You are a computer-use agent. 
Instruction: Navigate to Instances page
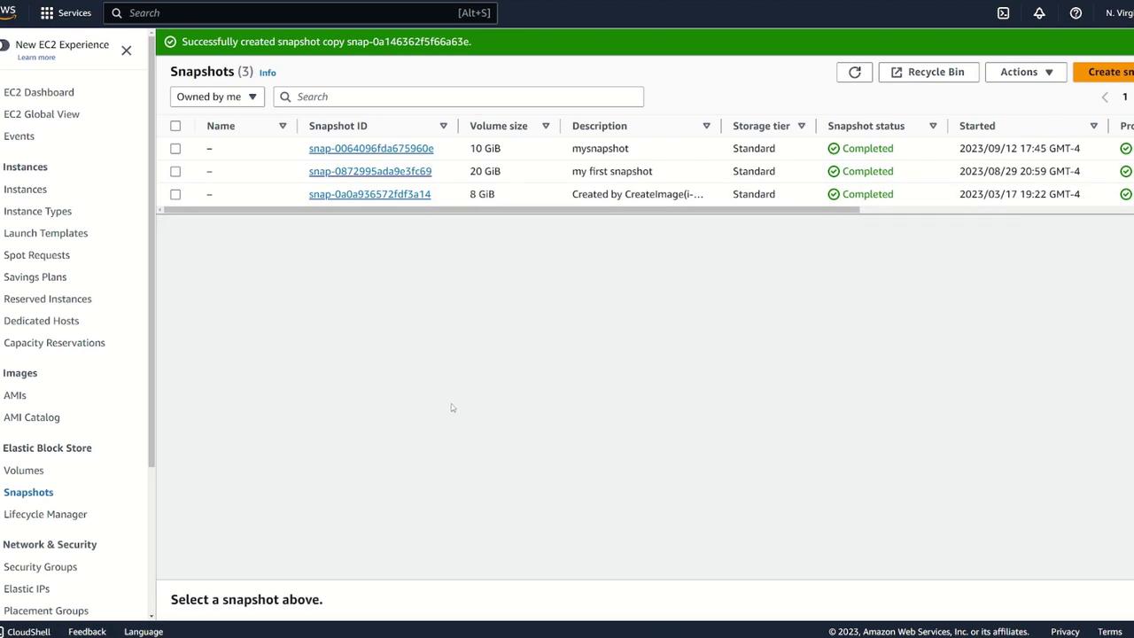coord(25,190)
